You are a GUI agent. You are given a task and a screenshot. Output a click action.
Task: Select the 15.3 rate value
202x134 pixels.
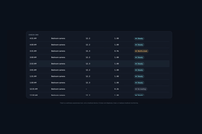(x=88, y=51)
